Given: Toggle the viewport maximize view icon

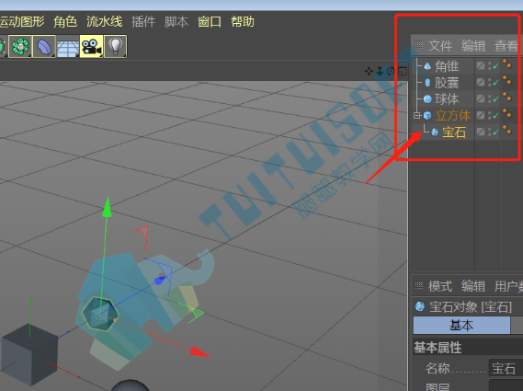Looking at the screenshot, I should (x=403, y=71).
